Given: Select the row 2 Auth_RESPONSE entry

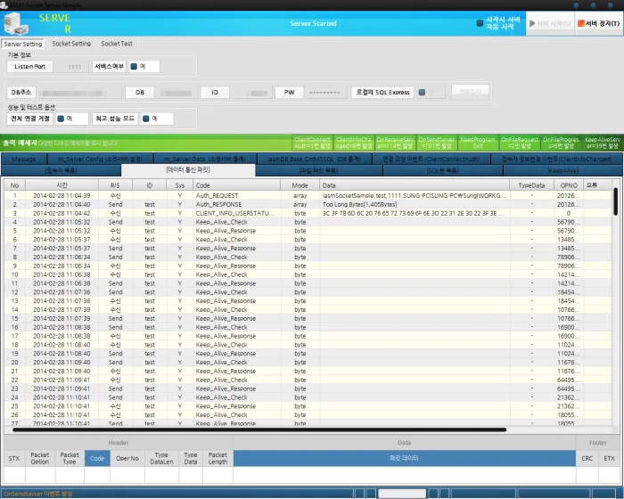Looking at the screenshot, I should [308, 204].
